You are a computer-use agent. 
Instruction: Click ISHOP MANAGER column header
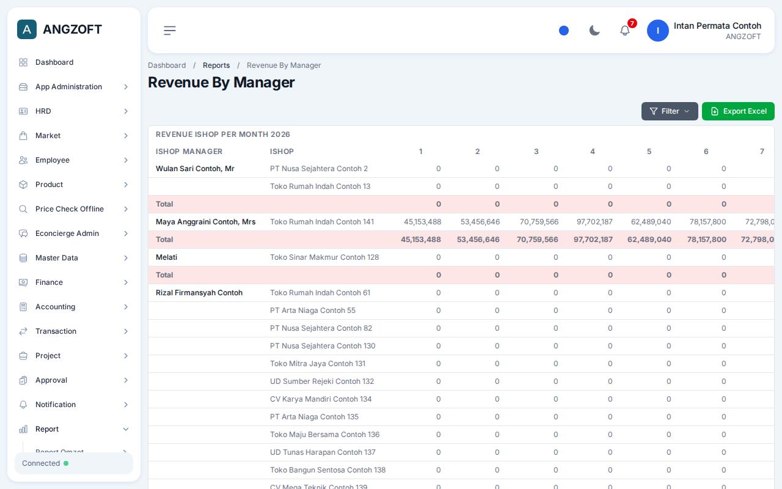click(189, 152)
